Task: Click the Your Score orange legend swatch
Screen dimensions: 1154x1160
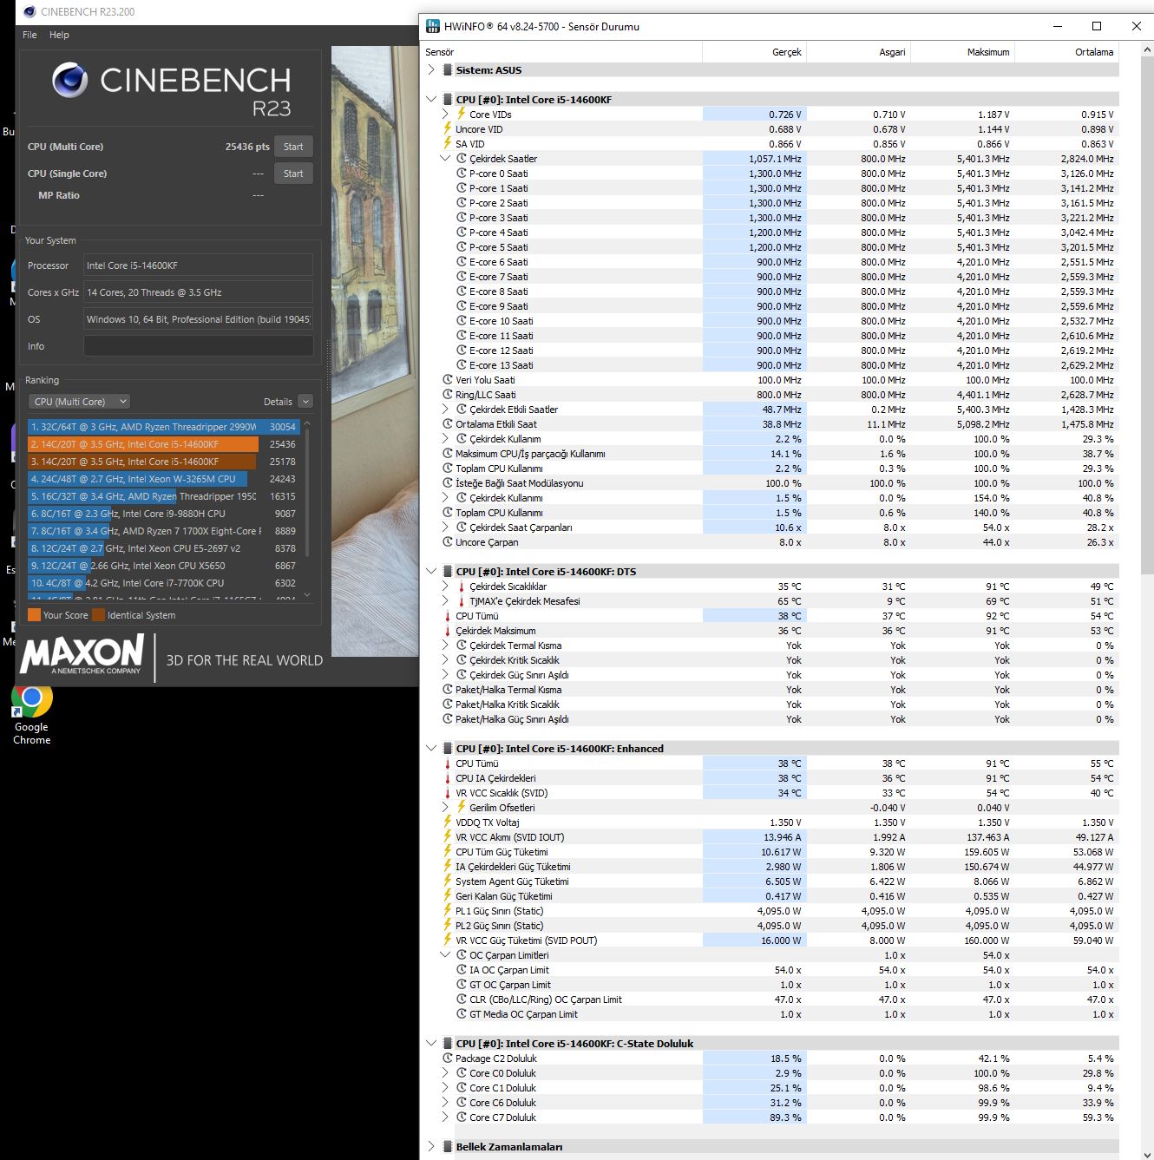Action: (x=34, y=615)
